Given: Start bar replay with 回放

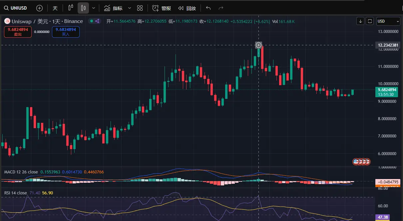Looking at the screenshot, I should 187,8.
